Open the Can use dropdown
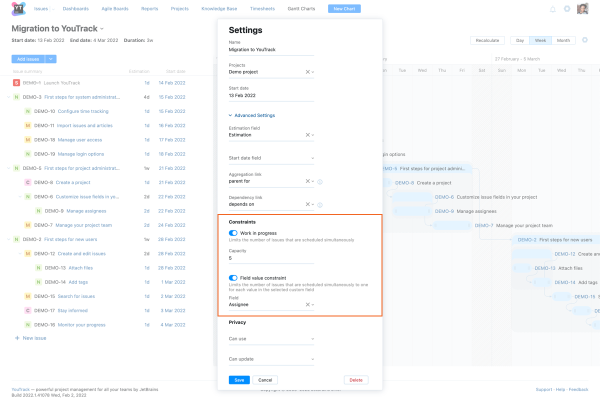Screen dimensions: 600x403 [x=271, y=339]
